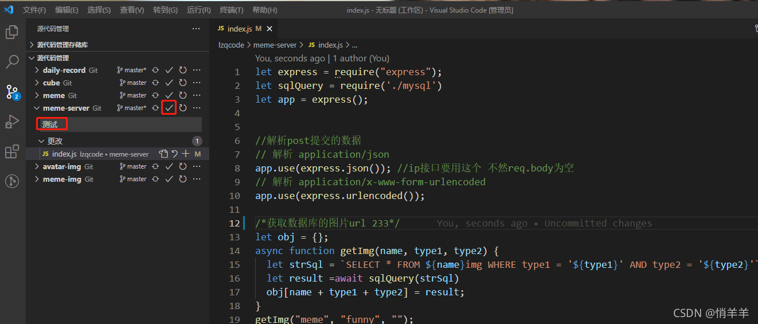Refresh the daily-record repository

pos(183,70)
